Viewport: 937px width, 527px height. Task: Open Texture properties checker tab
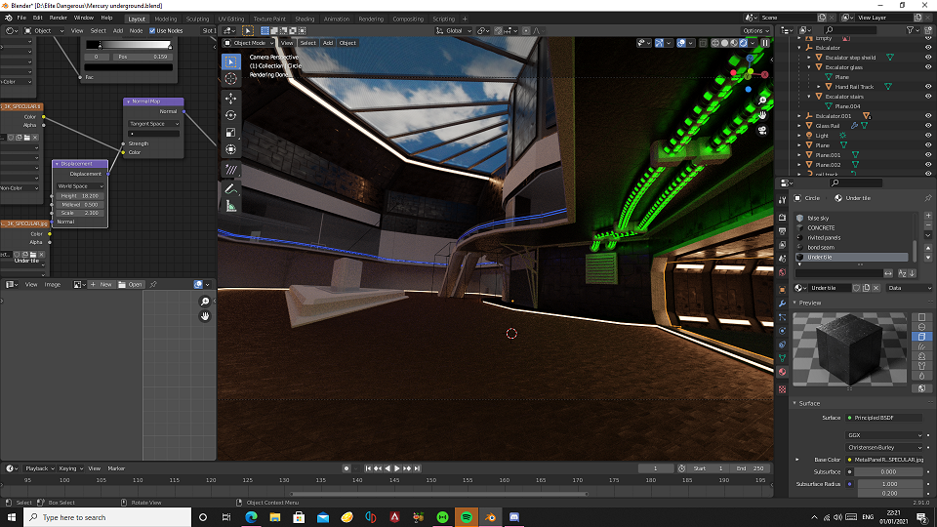pos(782,389)
